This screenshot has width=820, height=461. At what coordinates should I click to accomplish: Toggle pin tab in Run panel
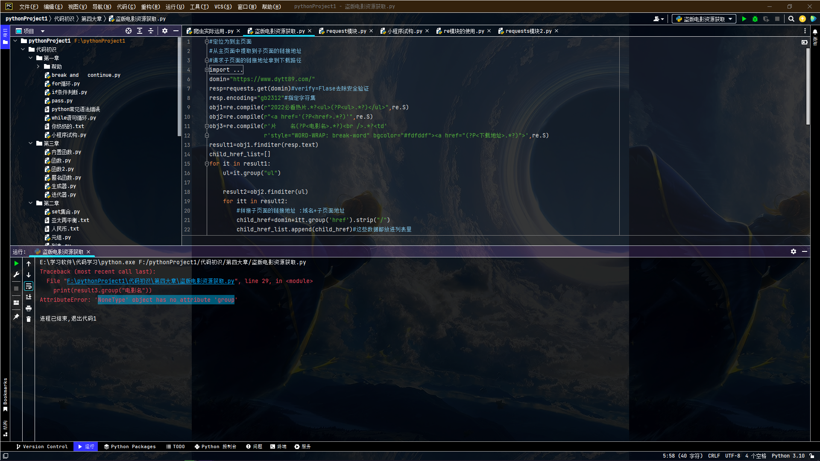coord(16,316)
